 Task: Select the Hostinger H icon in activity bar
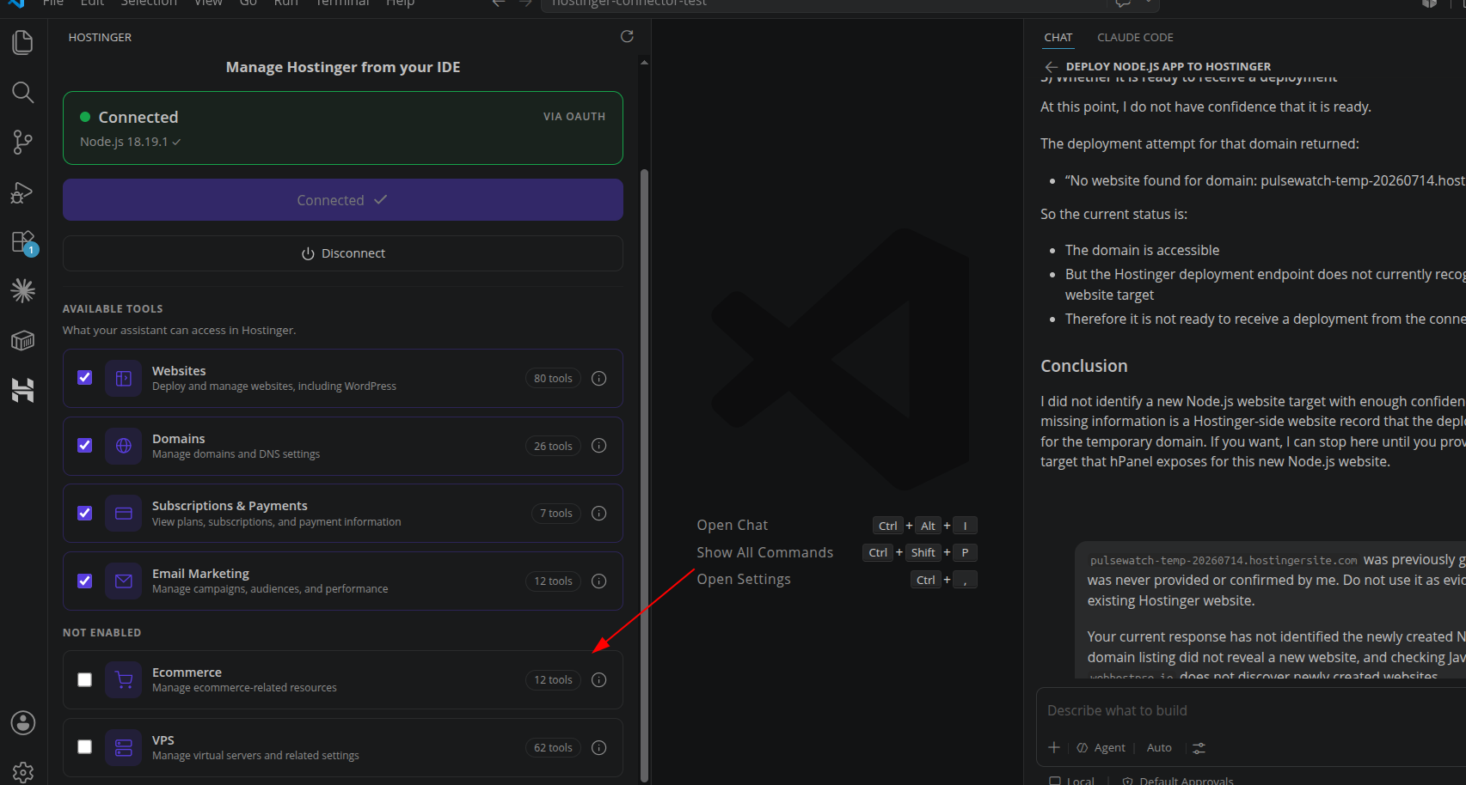(x=23, y=390)
